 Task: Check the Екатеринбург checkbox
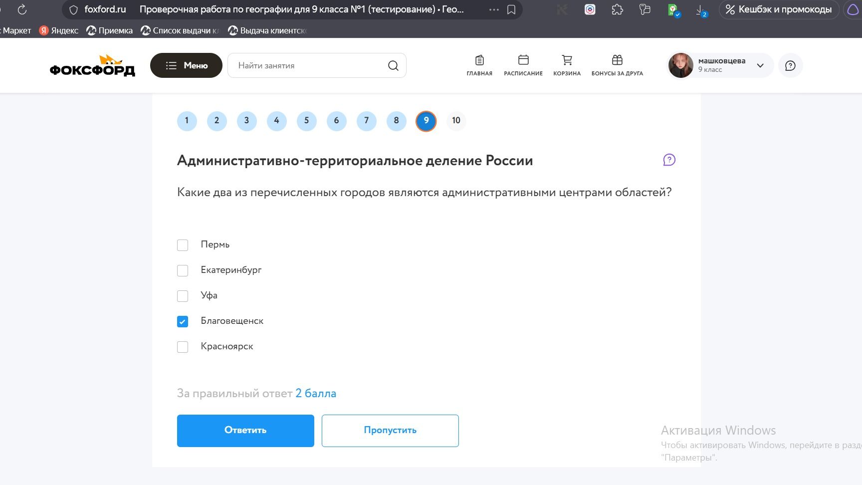pos(183,270)
